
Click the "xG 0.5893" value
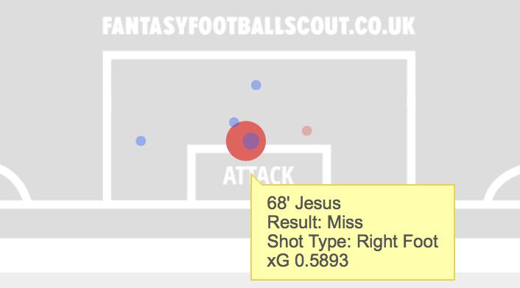point(307,261)
